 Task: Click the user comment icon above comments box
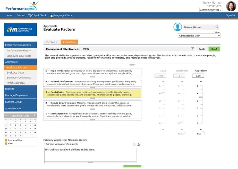(x=139, y=144)
